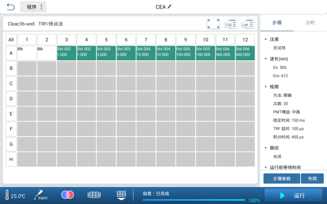327x204 pixels.
Task: Select the 步骤 tab
Action: (277, 22)
